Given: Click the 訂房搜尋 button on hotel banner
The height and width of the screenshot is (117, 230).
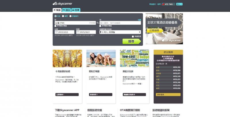Looking at the screenshot, I should point(154,31).
